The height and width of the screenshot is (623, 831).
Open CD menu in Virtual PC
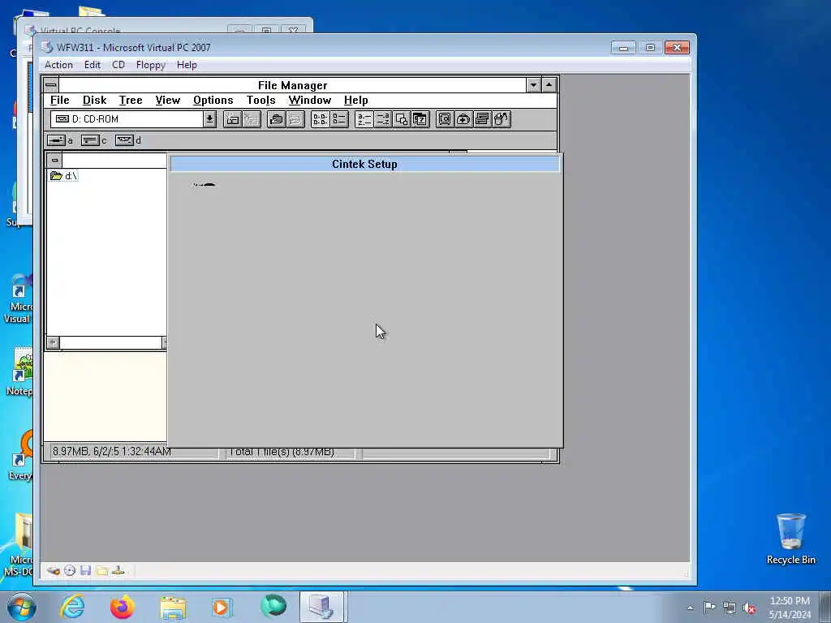point(118,65)
